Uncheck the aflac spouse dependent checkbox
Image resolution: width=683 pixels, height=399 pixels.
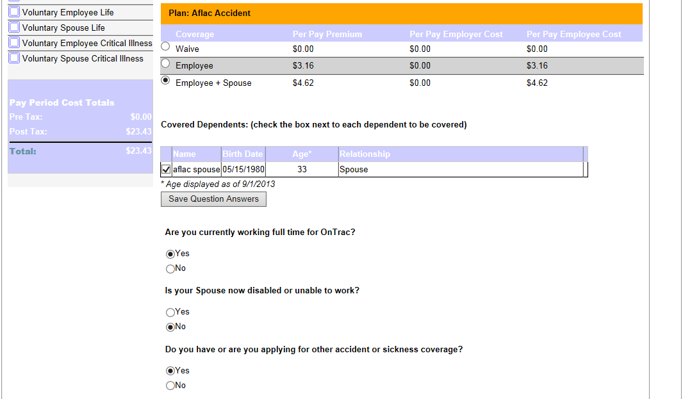click(x=167, y=170)
